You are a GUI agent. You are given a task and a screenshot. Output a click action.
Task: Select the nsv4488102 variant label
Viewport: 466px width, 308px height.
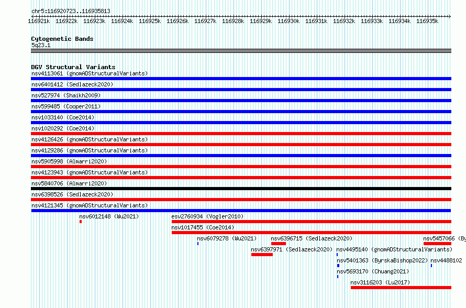click(446, 260)
